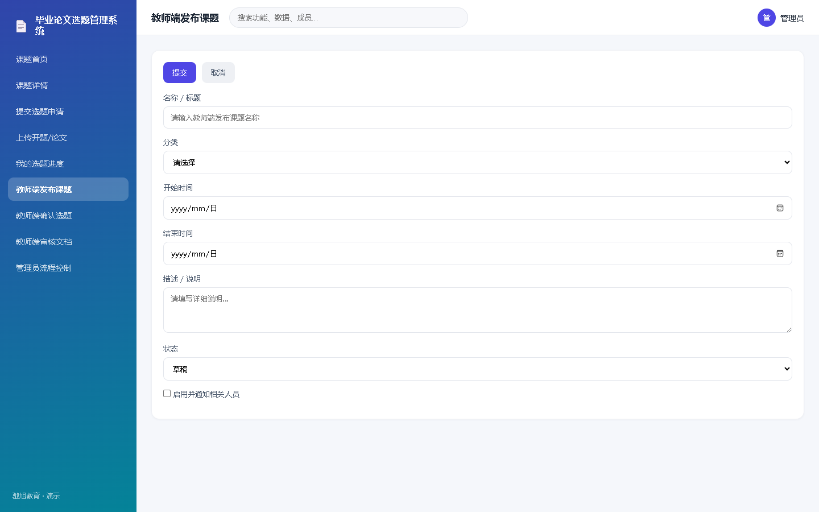This screenshot has width=819, height=512.
Task: Click the 教师端发布课题 page heading
Action: [x=185, y=18]
